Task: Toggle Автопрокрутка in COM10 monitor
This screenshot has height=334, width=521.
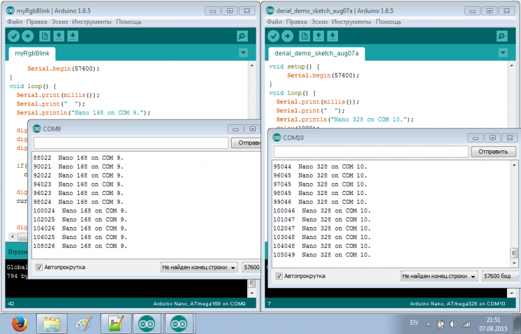Action: pos(279,276)
